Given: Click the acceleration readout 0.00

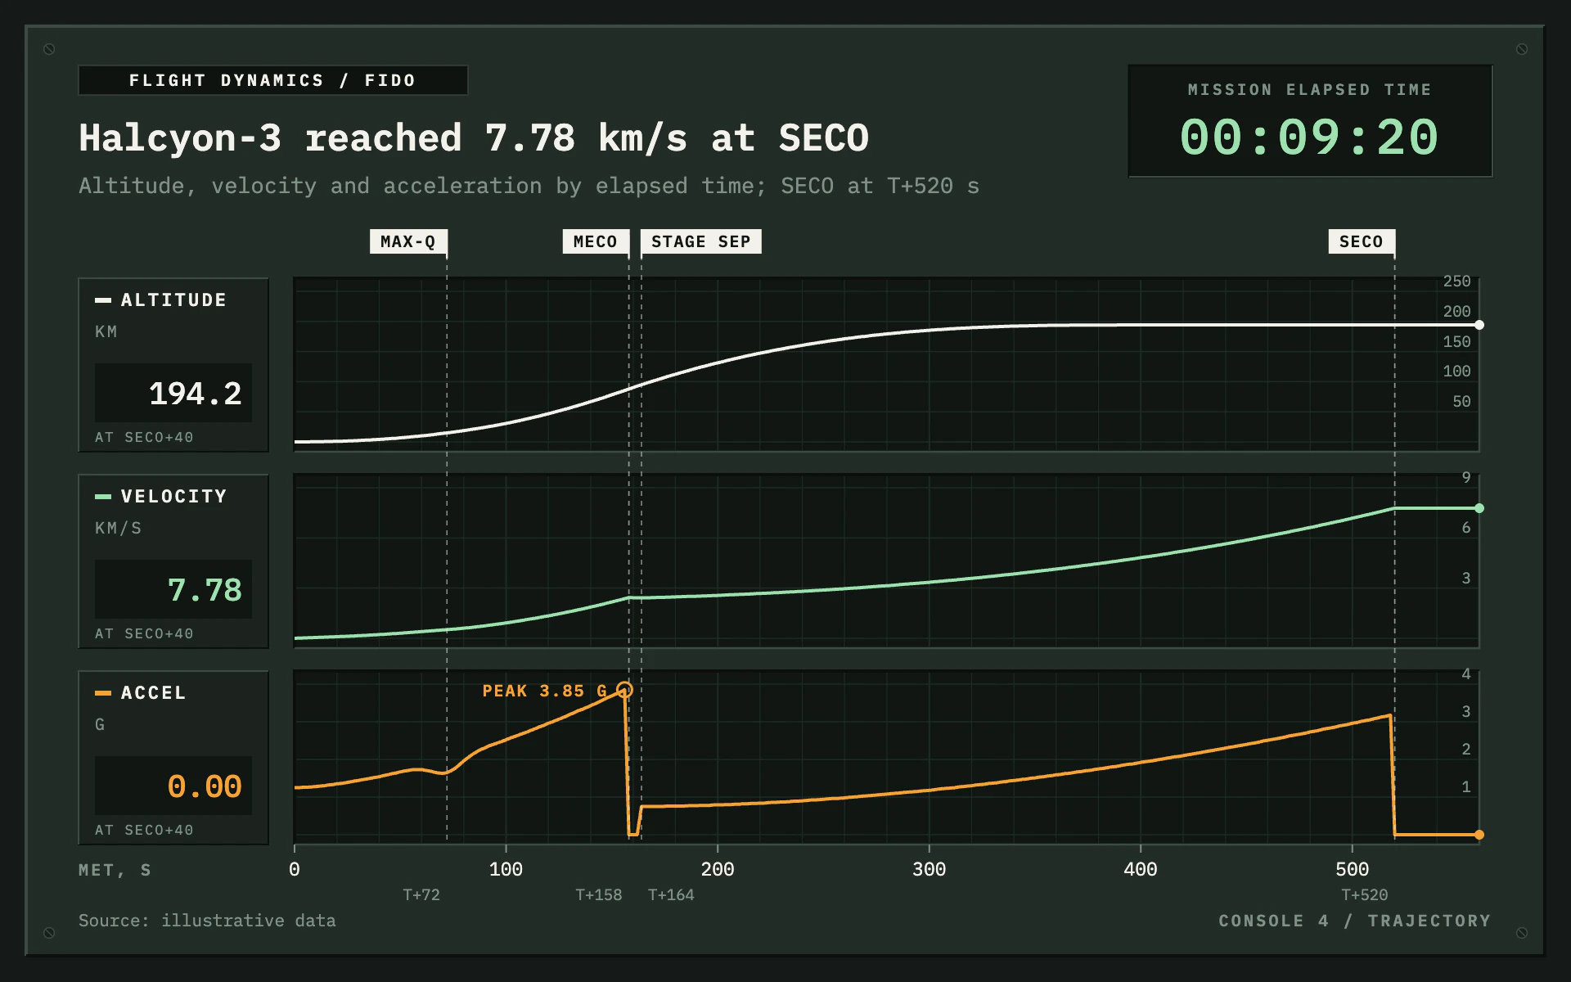Looking at the screenshot, I should click(x=205, y=786).
